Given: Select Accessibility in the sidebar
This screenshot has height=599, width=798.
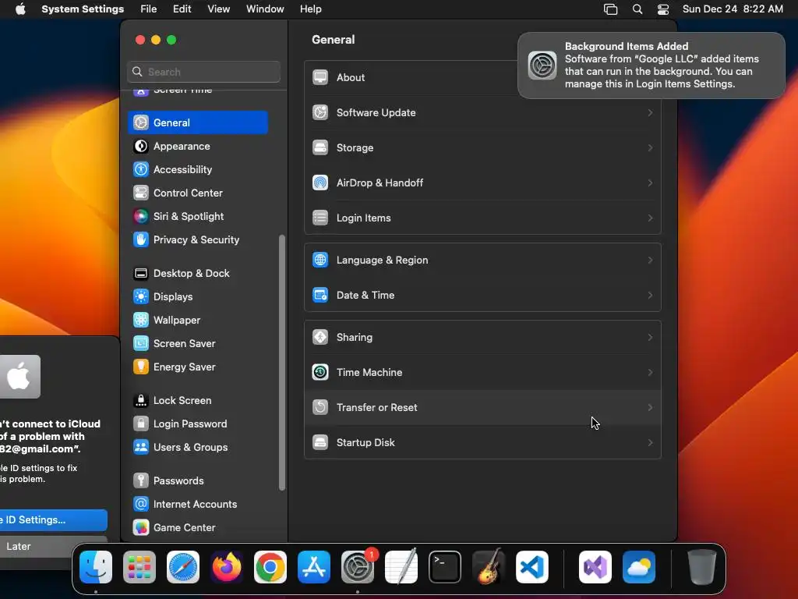Looking at the screenshot, I should pyautogui.click(x=198, y=169).
